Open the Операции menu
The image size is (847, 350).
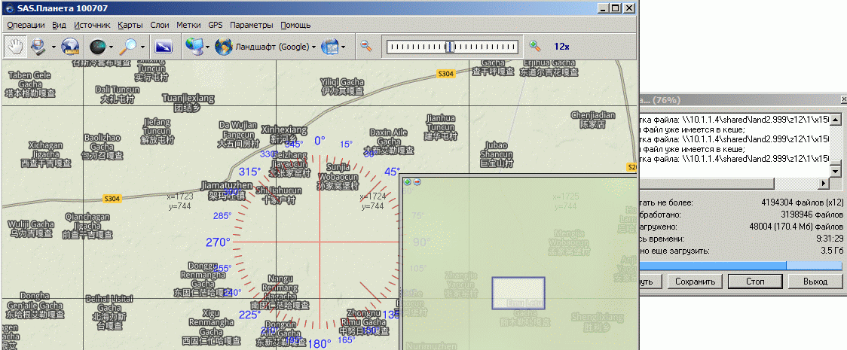[x=26, y=25]
